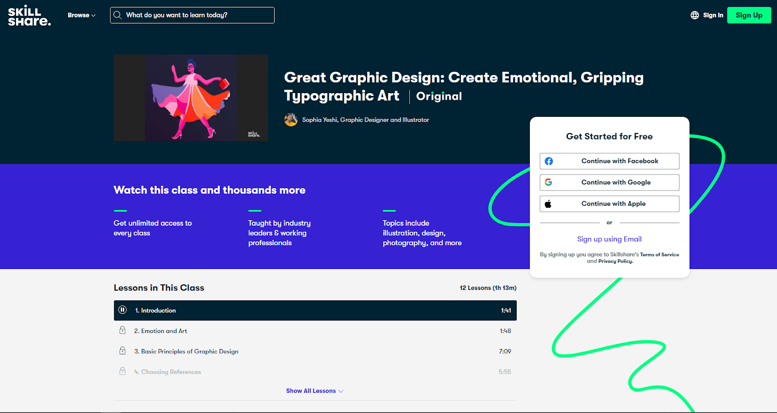Click the class title heading

pos(464,86)
